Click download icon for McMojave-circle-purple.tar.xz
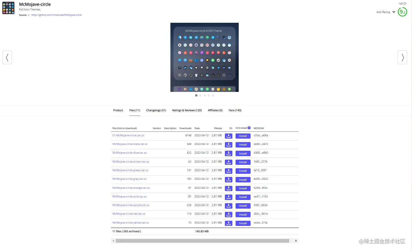 point(229,206)
